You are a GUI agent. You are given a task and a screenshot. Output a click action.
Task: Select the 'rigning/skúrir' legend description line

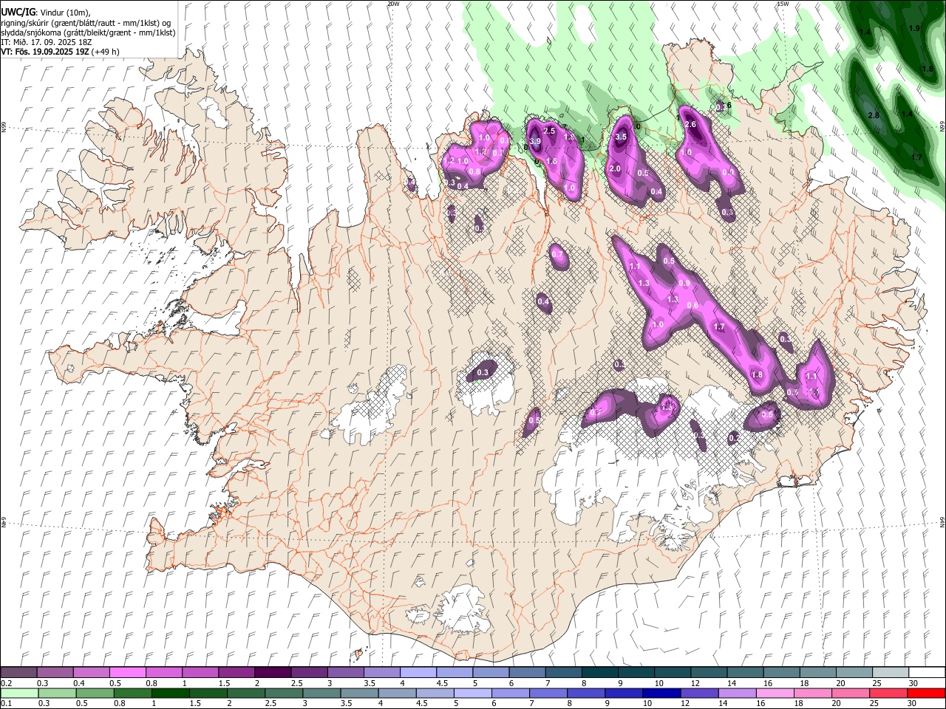86,23
